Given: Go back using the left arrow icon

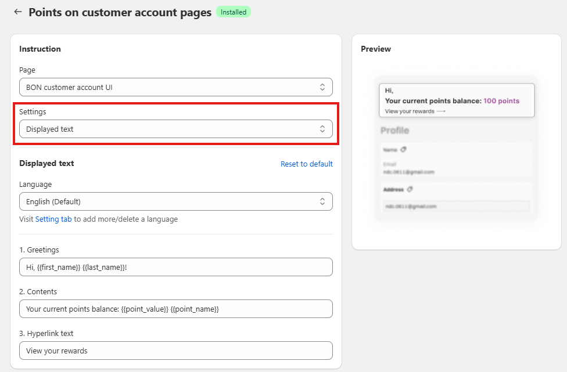Looking at the screenshot, I should pyautogui.click(x=17, y=12).
